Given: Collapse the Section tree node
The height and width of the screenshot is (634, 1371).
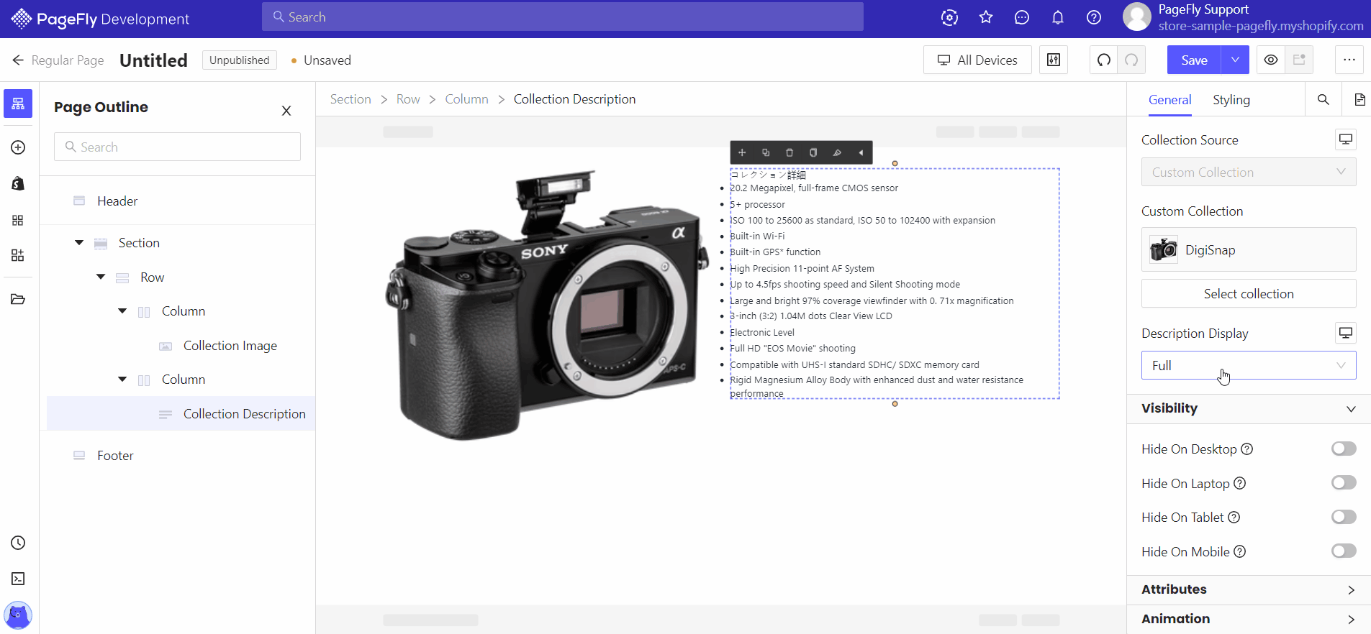Looking at the screenshot, I should 79,243.
